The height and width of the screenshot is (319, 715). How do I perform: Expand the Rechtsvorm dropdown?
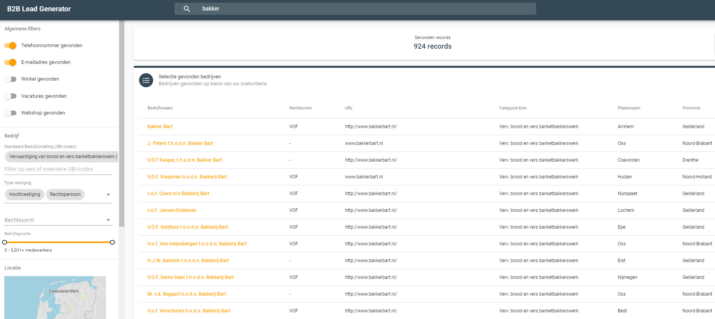[x=108, y=220]
